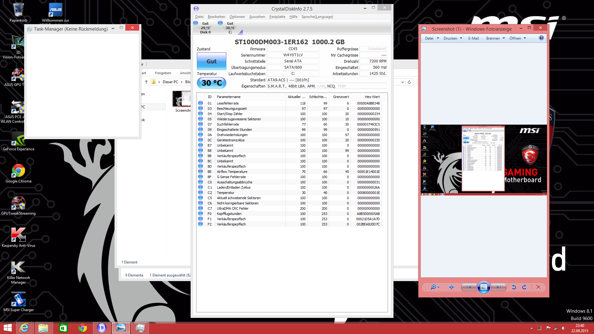Open the Fotoanzeige help icon
This screenshot has height=334, width=594.
click(x=541, y=38)
